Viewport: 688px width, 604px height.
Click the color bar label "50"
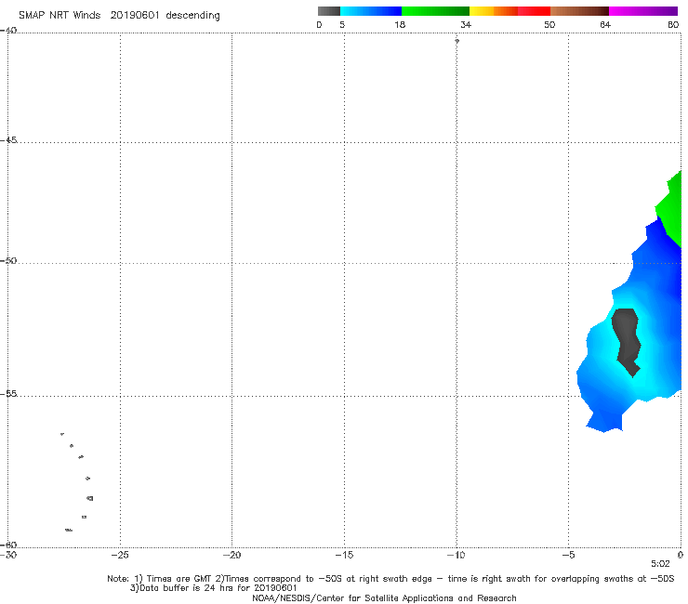tap(549, 24)
